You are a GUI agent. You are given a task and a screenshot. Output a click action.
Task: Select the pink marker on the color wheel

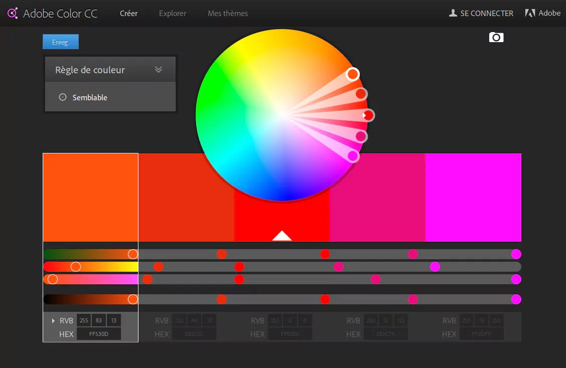click(x=361, y=136)
